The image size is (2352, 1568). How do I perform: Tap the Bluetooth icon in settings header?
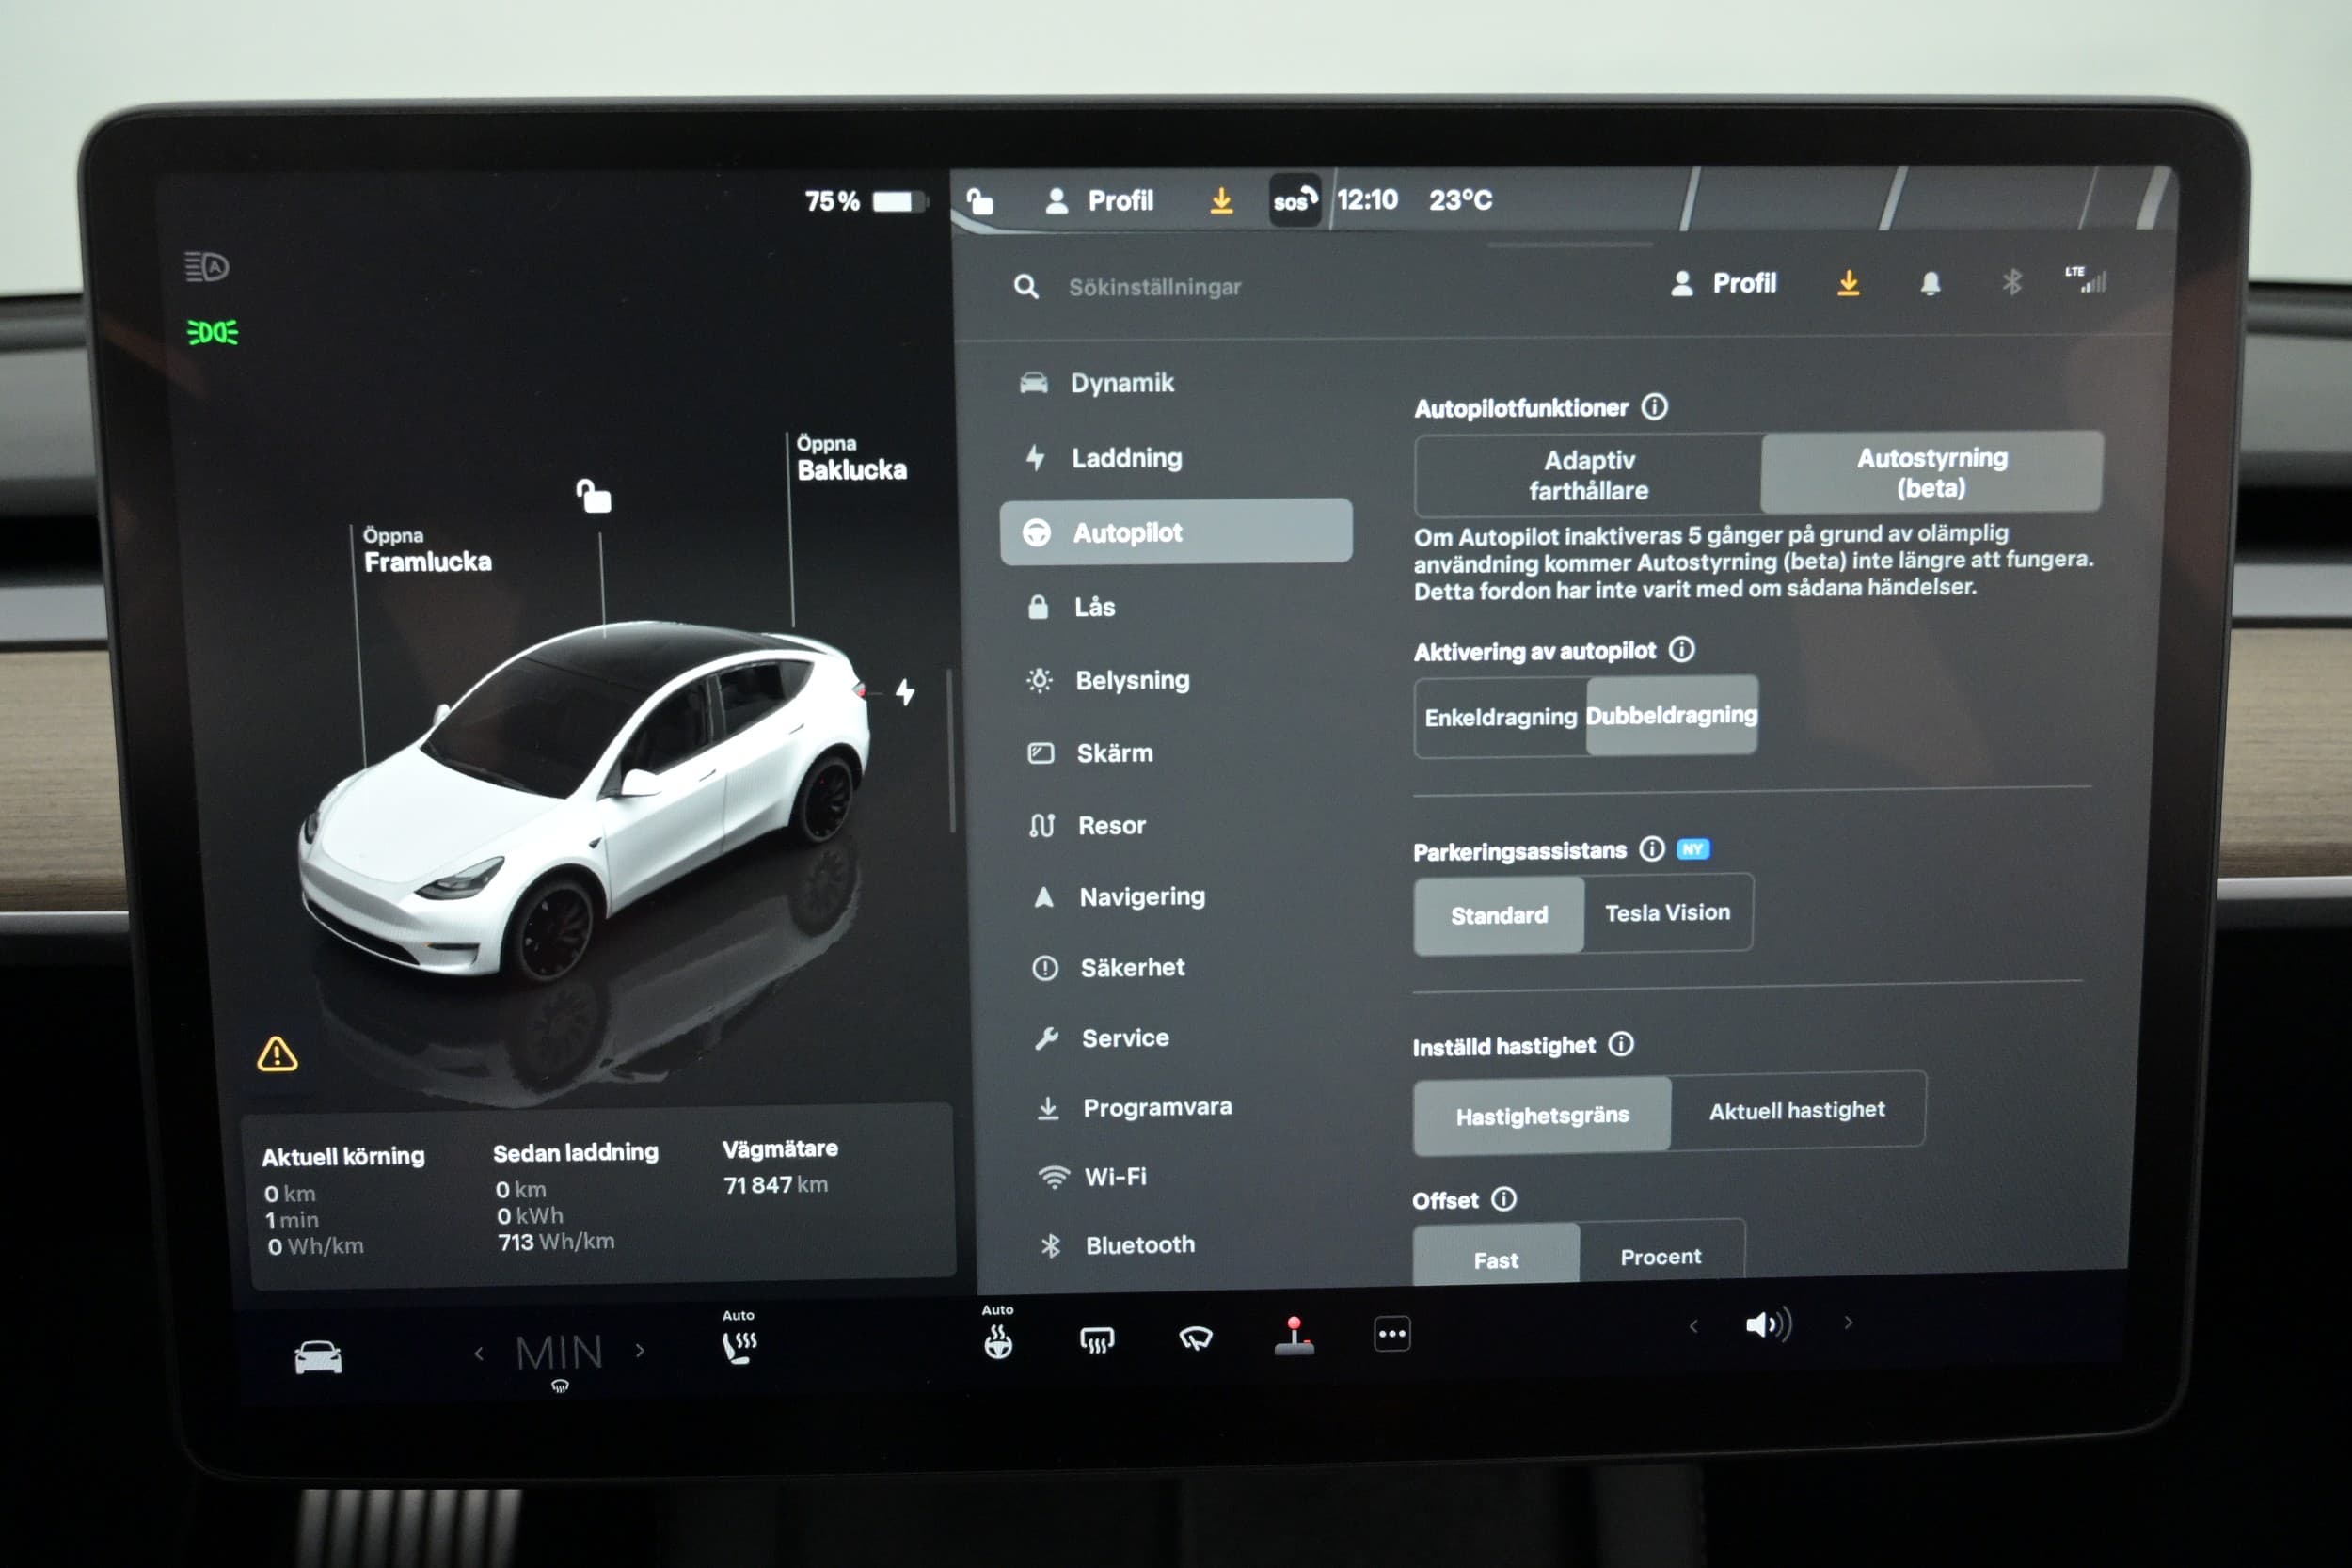[x=2011, y=282]
